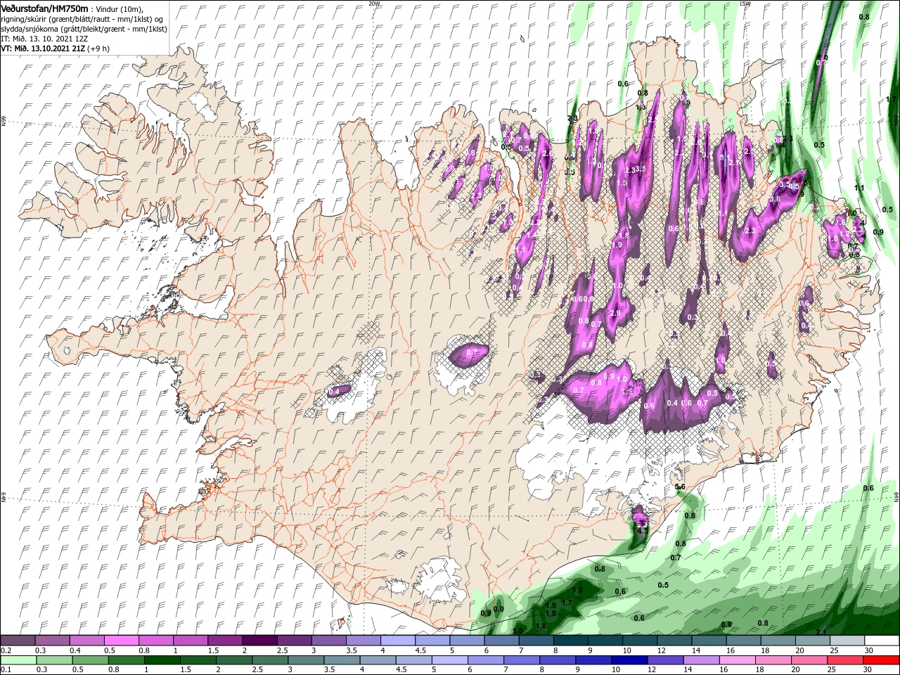
Task: Click the 6 slate-blue snow legend swatch
Action: point(501,641)
